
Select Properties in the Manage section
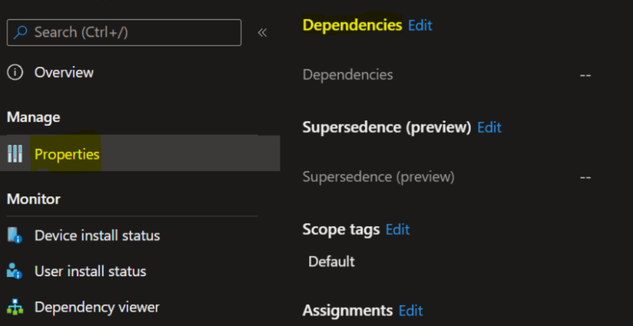pos(67,154)
